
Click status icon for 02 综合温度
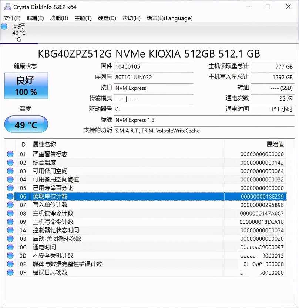tap(10, 163)
